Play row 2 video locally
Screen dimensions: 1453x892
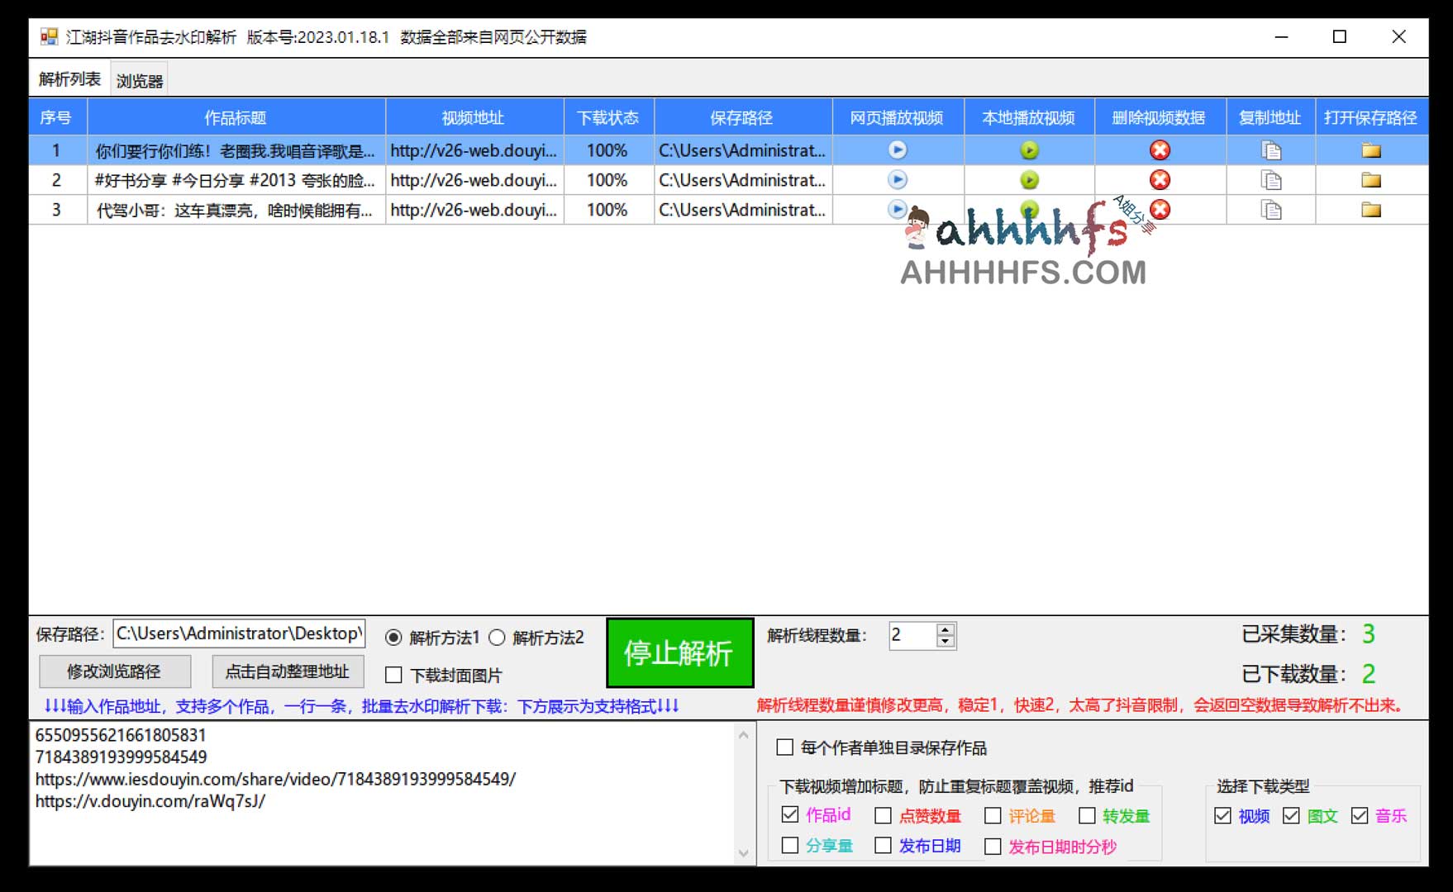(x=1028, y=180)
